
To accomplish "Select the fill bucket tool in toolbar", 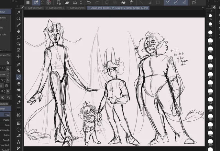I will (x=18, y=90).
